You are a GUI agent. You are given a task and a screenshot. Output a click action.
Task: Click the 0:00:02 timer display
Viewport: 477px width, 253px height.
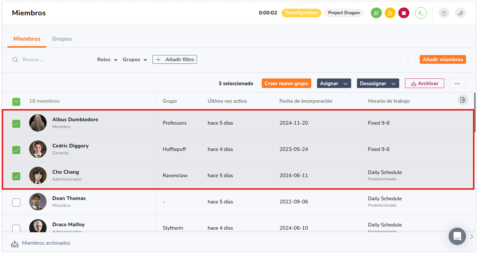pos(268,13)
